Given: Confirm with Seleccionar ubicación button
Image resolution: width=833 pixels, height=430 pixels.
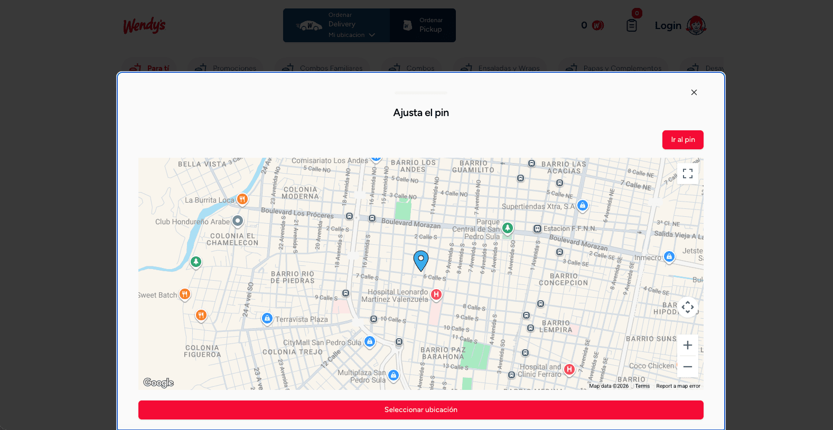Looking at the screenshot, I should pos(421,410).
